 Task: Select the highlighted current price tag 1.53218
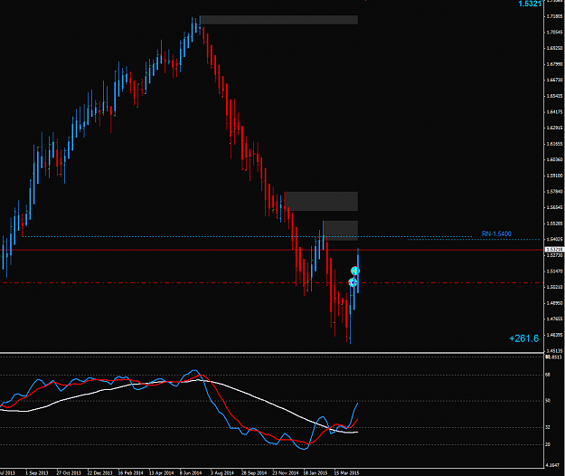point(555,250)
